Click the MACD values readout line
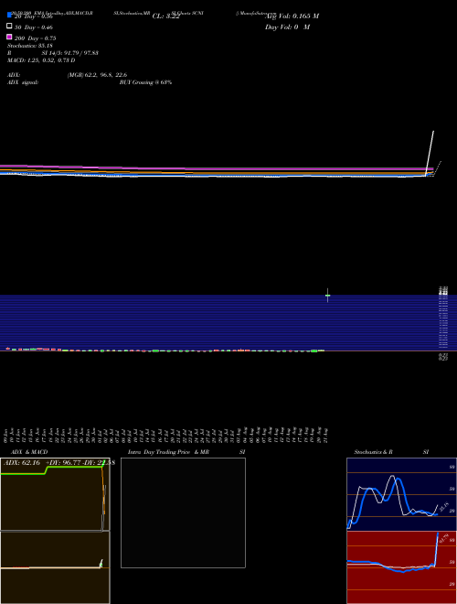 41,60
